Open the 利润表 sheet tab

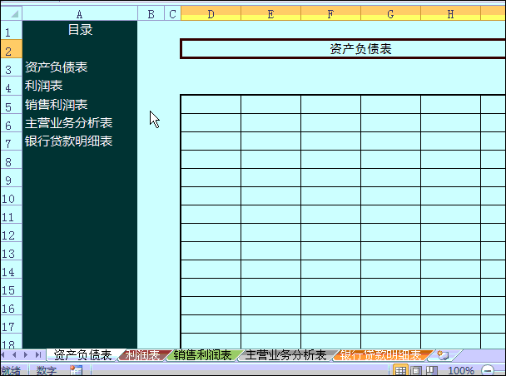pyautogui.click(x=143, y=355)
